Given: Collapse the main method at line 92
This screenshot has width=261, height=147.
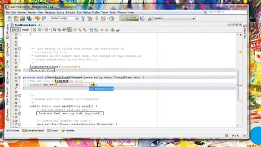Looking at the screenshot, I should pos(20,106).
